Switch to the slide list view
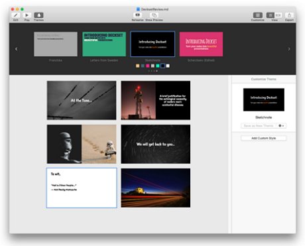Image resolution: width=305 pixels, height=246 pixels. coord(270,15)
